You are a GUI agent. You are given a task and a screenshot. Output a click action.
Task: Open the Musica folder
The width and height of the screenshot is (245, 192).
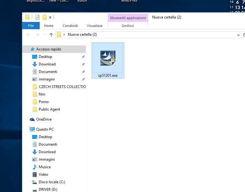(x=44, y=167)
